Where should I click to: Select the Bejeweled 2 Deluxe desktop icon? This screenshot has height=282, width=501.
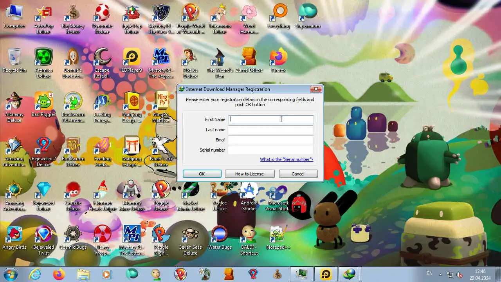tap(43, 152)
